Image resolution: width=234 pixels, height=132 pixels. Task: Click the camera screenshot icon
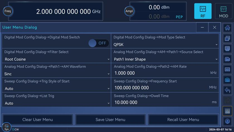click(227, 80)
